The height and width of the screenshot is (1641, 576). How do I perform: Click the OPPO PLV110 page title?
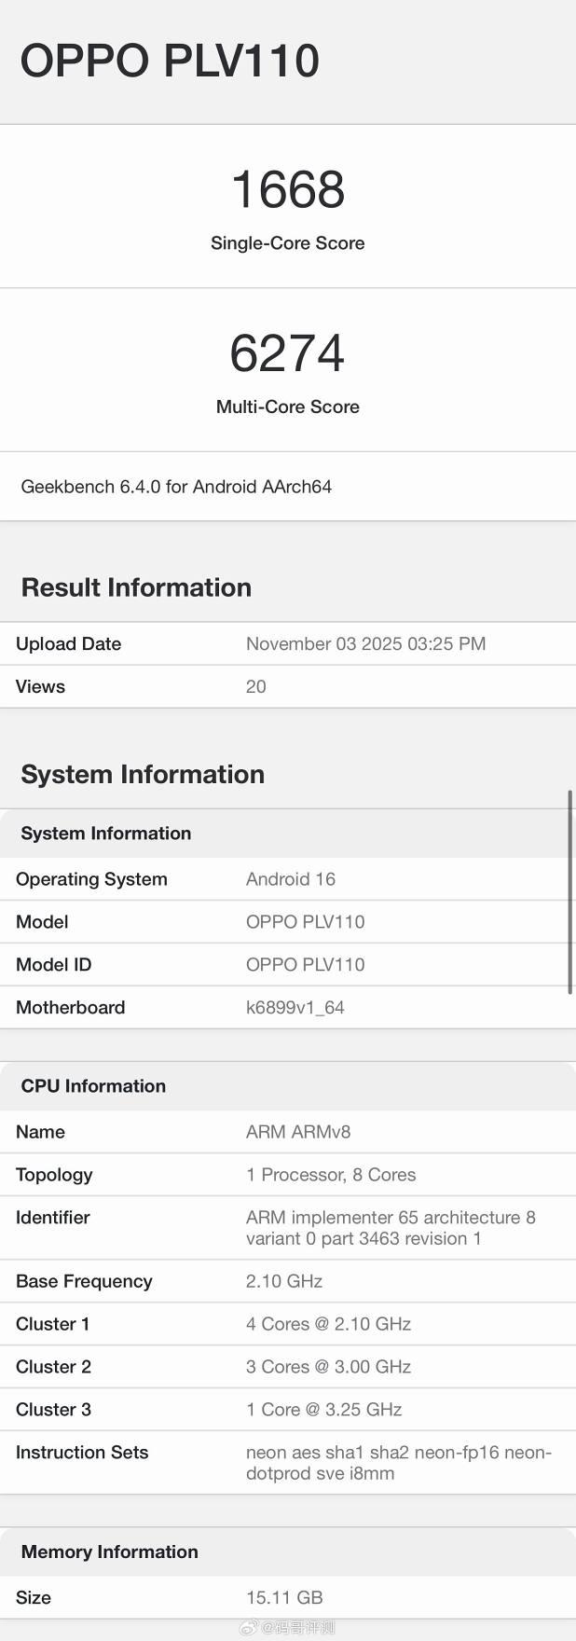[170, 62]
